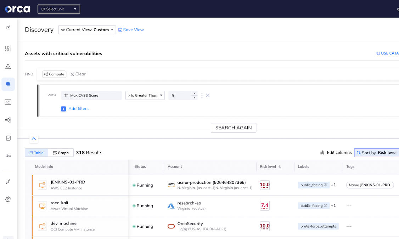Expand the Current View Custom dropdown

[87, 30]
